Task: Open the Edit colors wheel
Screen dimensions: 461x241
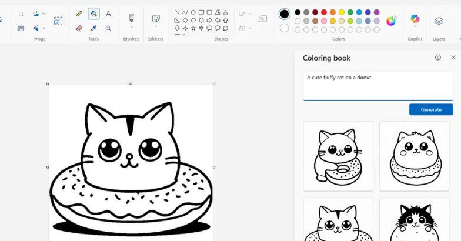Action: coord(391,21)
